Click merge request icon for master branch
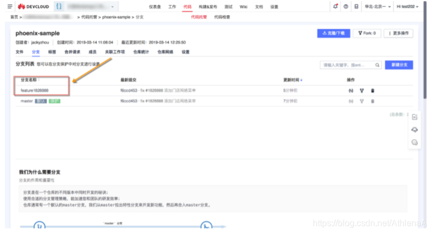This screenshot has height=233, width=432. point(362,101)
